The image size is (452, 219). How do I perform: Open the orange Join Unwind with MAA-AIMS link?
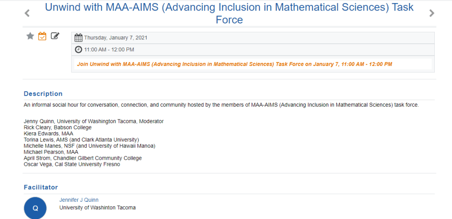234,64
